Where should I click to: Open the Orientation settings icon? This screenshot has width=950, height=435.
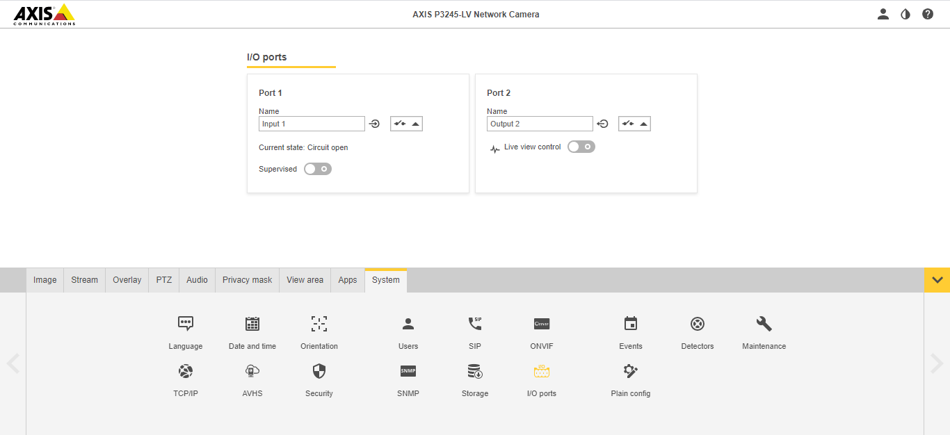coord(319,323)
